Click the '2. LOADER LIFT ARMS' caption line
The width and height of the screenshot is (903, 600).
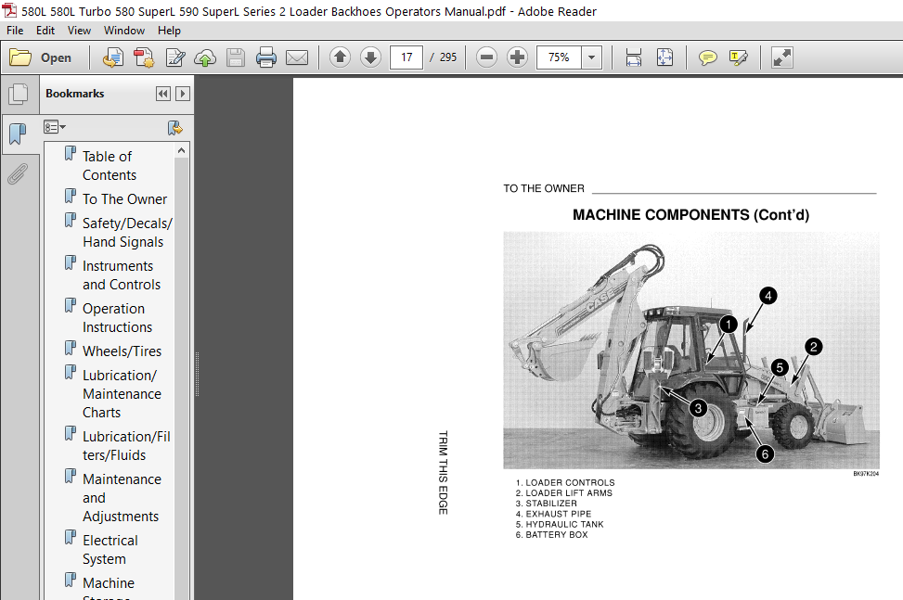point(564,493)
